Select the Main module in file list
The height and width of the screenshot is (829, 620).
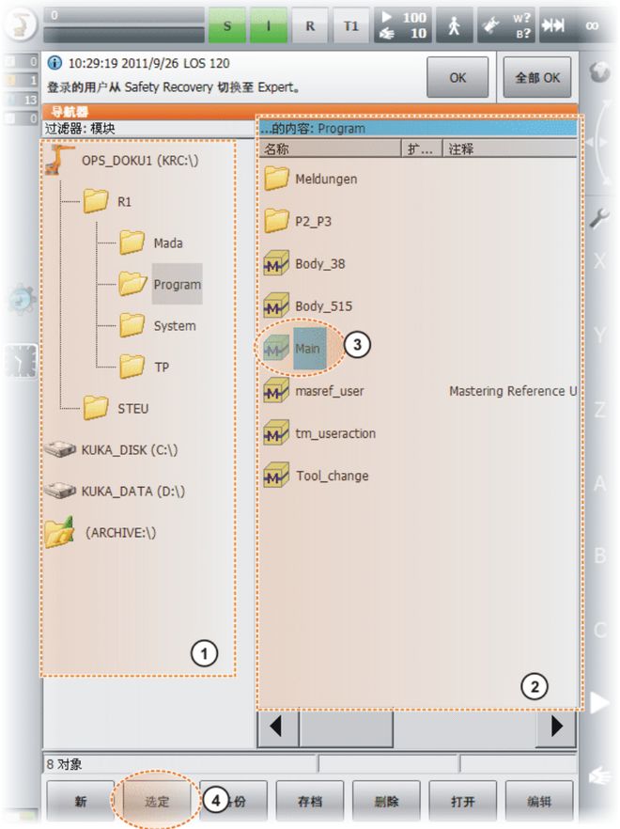(306, 349)
